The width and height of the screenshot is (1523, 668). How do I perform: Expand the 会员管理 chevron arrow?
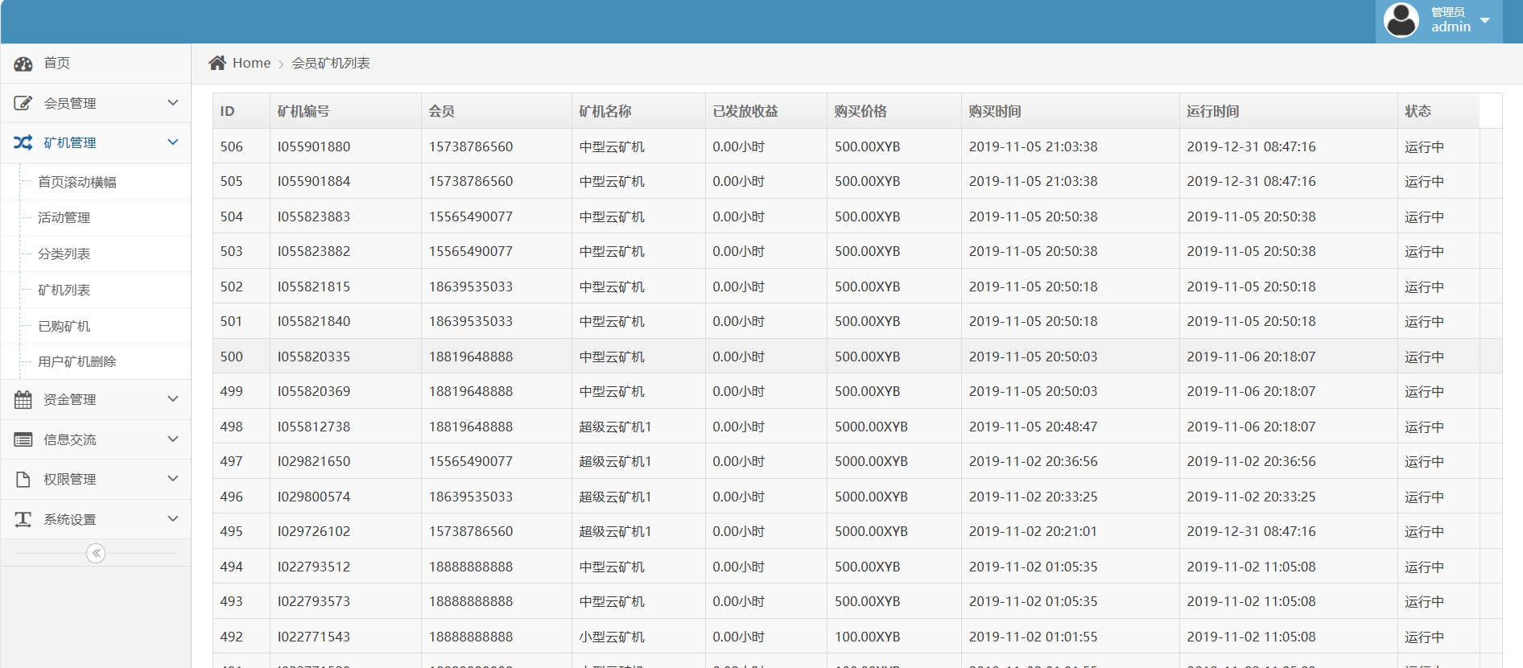point(173,103)
